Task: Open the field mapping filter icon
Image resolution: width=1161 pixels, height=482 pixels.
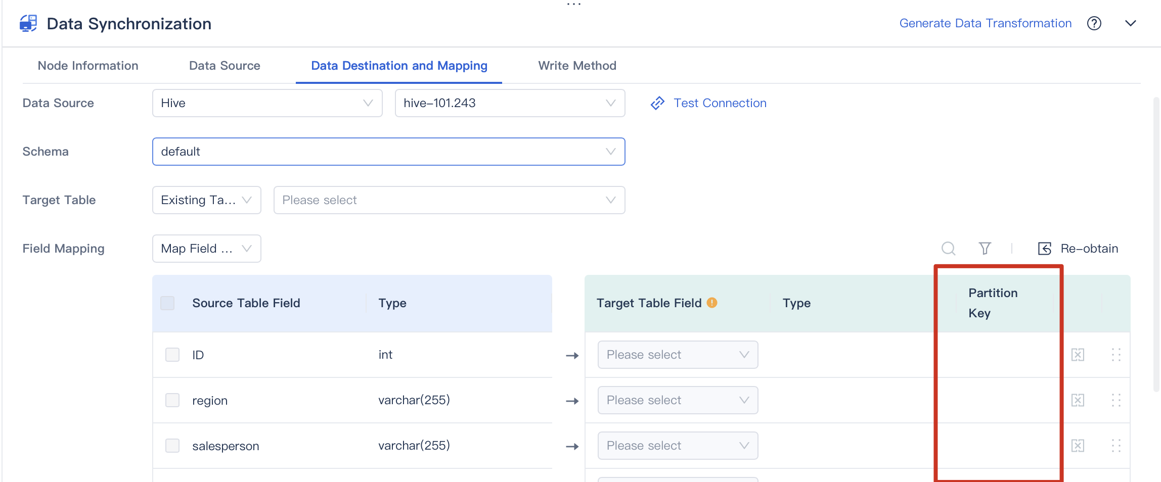Action: pyautogui.click(x=985, y=248)
